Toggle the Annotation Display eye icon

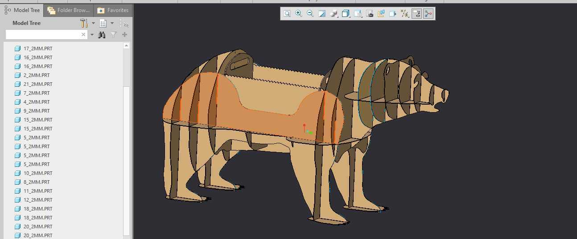(416, 14)
